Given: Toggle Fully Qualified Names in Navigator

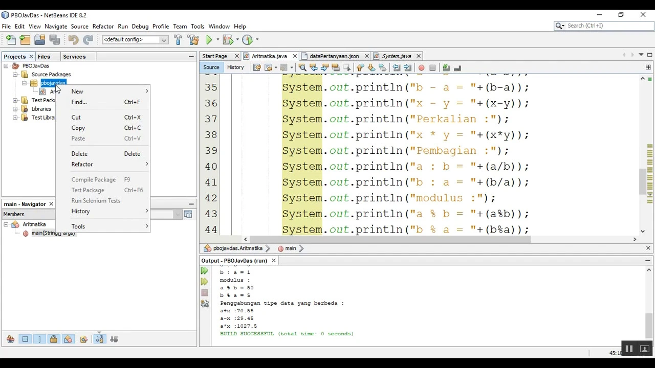Looking at the screenshot, I should pyautogui.click(x=84, y=339).
